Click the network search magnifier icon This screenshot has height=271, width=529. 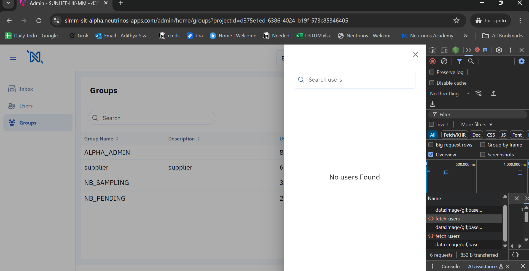[471, 61]
